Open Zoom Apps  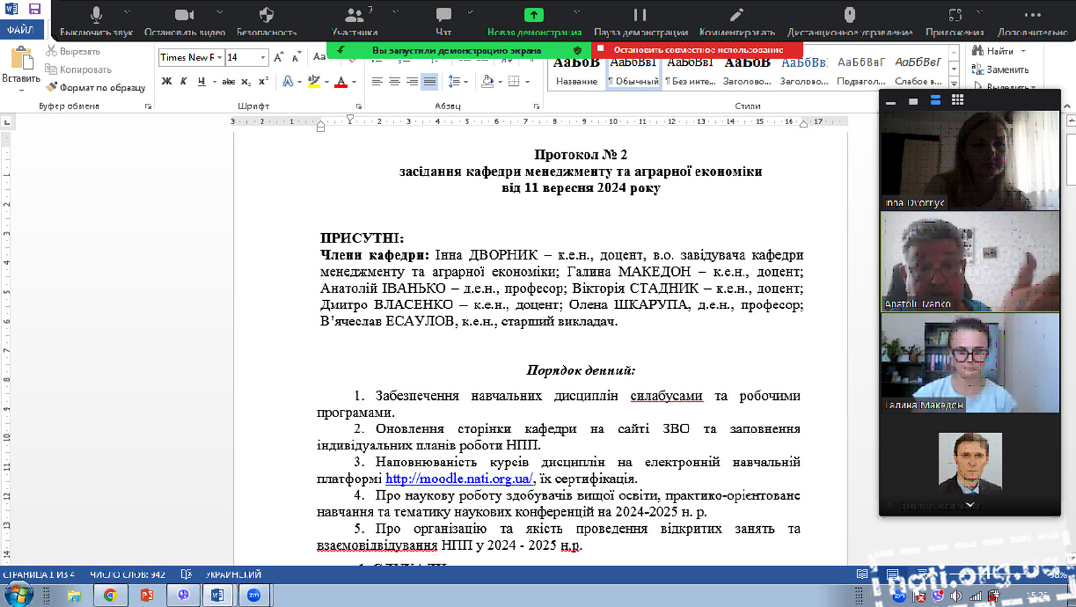[x=954, y=20]
